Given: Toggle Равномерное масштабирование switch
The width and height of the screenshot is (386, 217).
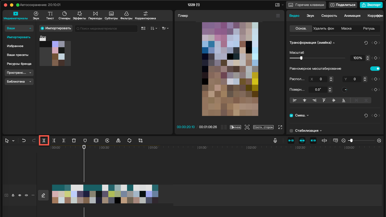Looking at the screenshot, I should pos(375,69).
